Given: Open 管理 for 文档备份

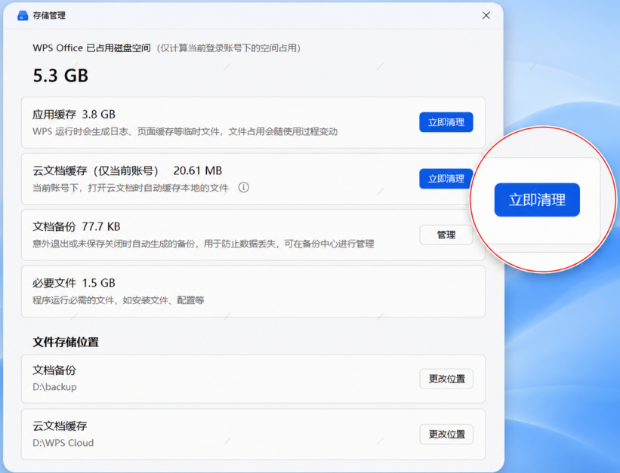Looking at the screenshot, I should [446, 235].
